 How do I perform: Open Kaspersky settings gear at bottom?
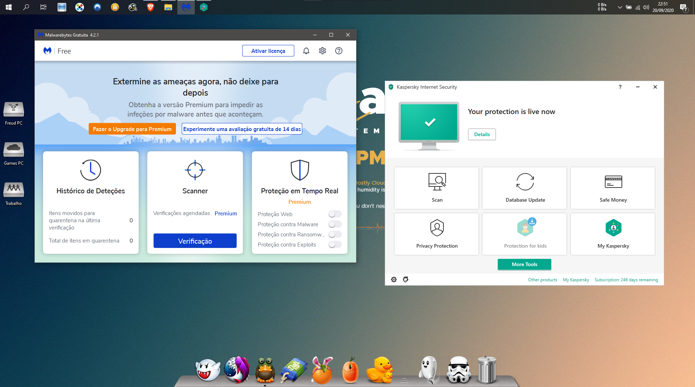(394, 279)
